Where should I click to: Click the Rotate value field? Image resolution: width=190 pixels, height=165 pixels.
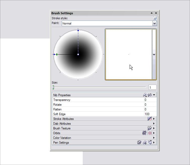[150, 104]
